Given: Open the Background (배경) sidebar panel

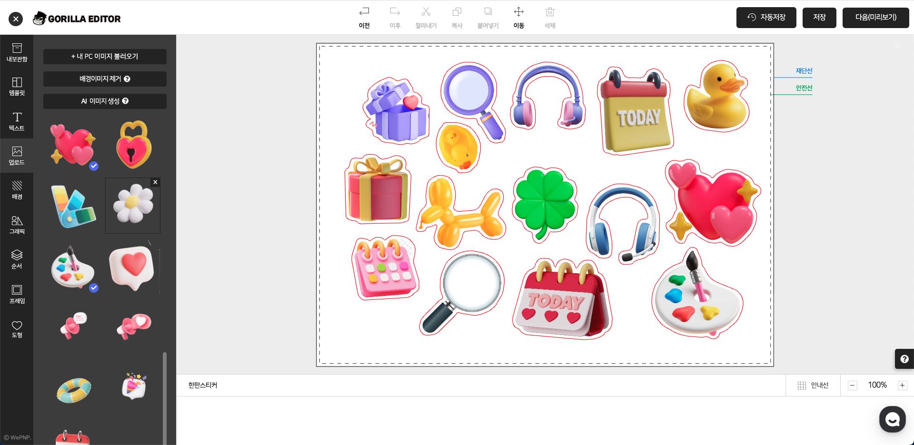Looking at the screenshot, I should click(x=17, y=190).
